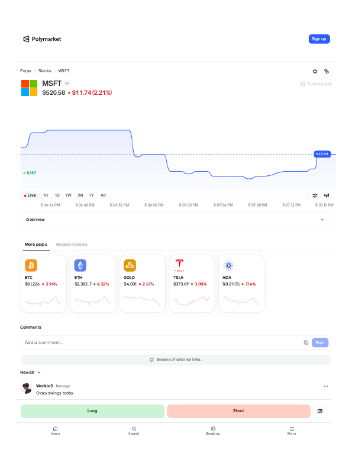The width and height of the screenshot is (352, 456).
Task: Click the "Crazy swings today" comment text
Action: pyautogui.click(x=54, y=393)
